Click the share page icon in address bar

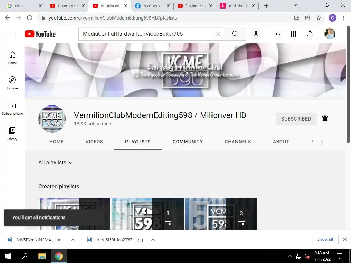click(x=307, y=18)
